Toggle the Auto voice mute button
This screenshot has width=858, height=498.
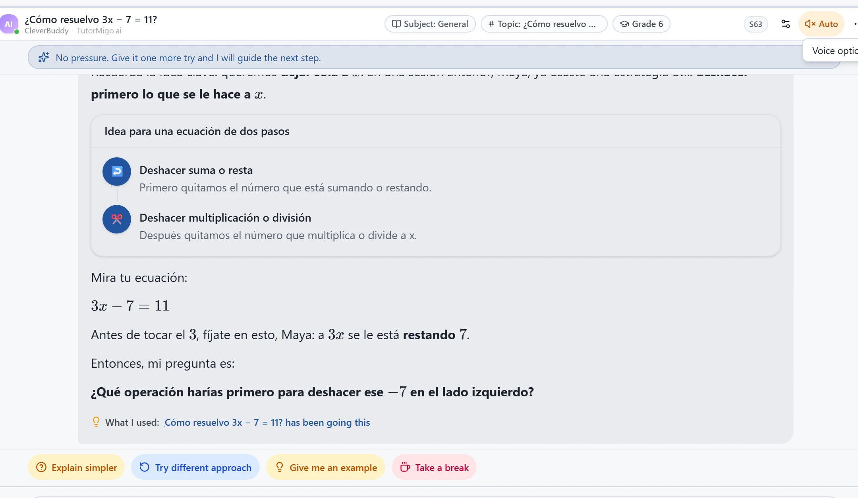coord(821,24)
